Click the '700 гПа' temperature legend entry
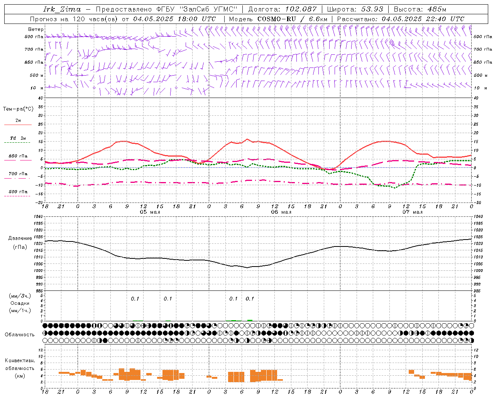The image size is (494, 395). coord(18,174)
